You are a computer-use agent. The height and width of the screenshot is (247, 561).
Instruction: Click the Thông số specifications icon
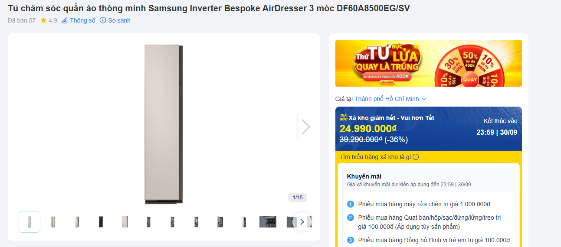(65, 20)
